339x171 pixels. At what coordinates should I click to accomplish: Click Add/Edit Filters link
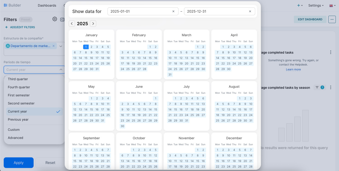pyautogui.click(x=20, y=27)
